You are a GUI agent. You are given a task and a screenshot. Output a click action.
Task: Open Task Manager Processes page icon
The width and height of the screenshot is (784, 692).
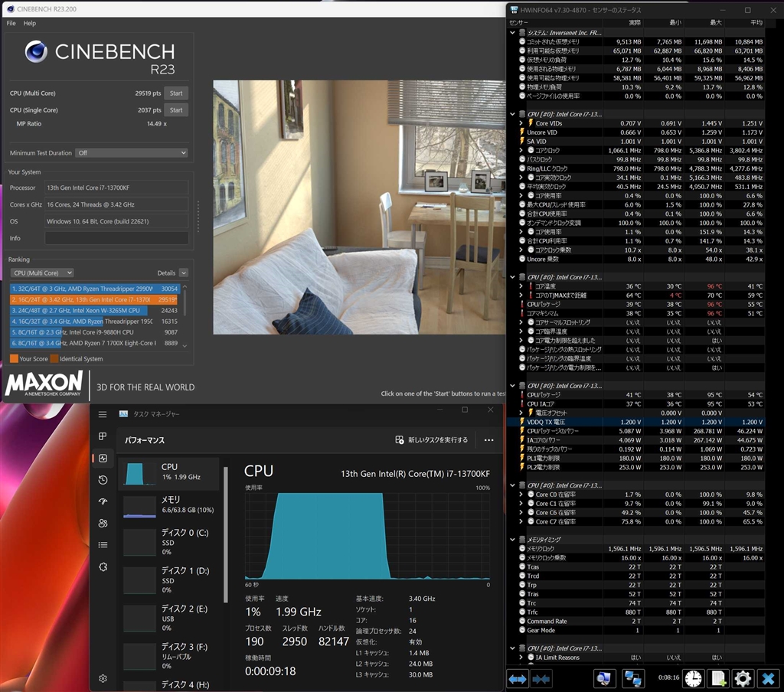pyautogui.click(x=103, y=436)
